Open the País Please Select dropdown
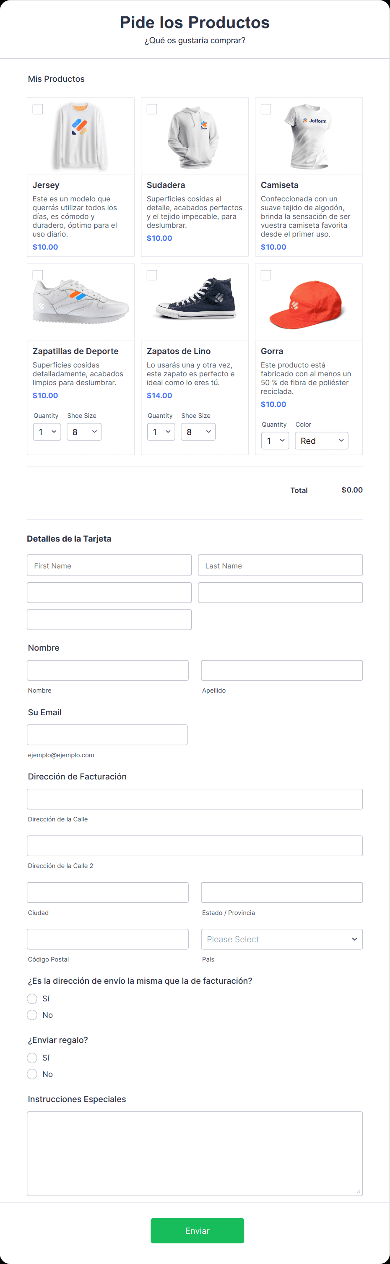This screenshot has width=390, height=1264. 281,939
